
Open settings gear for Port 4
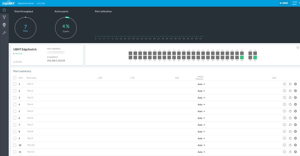coord(295,104)
